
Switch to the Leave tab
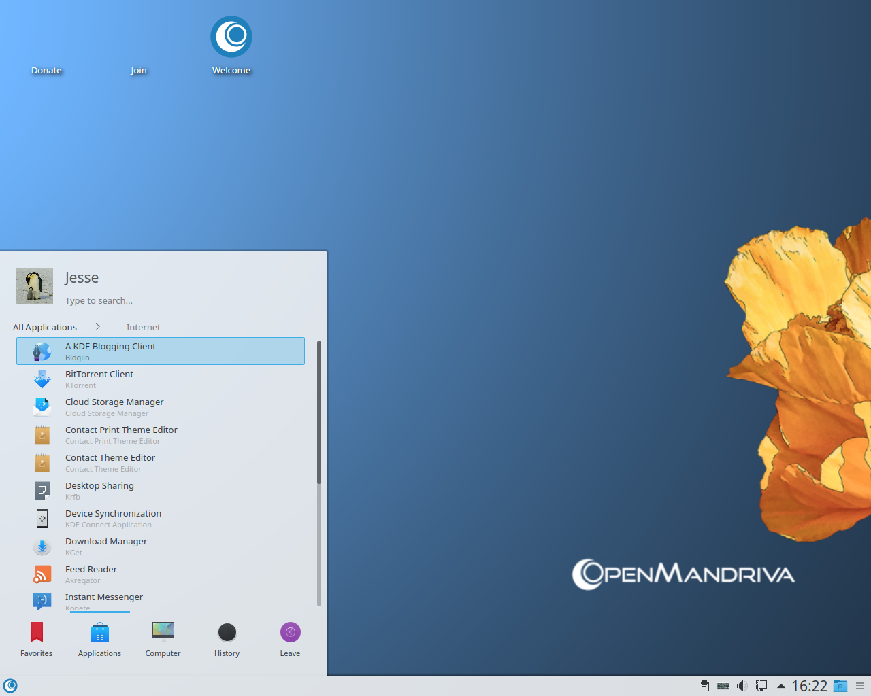[x=290, y=640]
